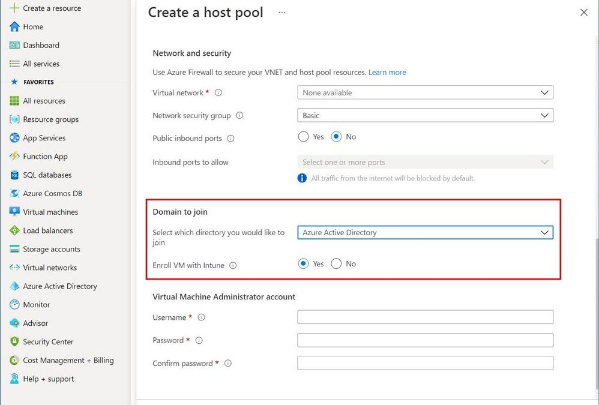Open the Home icon in sidebar
The width and height of the screenshot is (599, 405).
[14, 27]
